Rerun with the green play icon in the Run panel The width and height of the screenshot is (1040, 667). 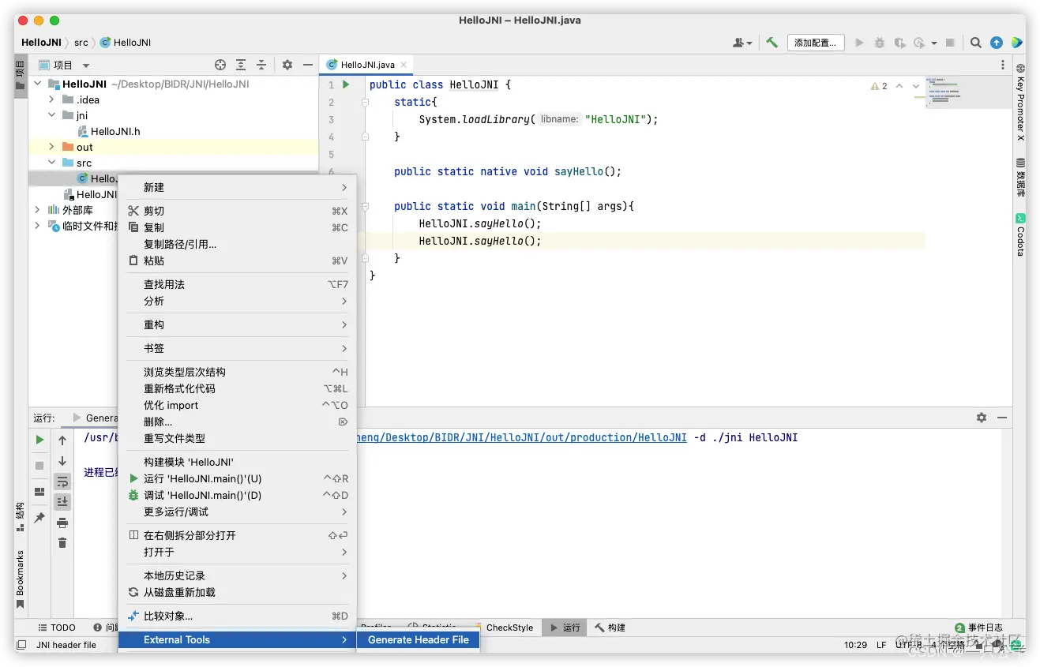coord(39,440)
